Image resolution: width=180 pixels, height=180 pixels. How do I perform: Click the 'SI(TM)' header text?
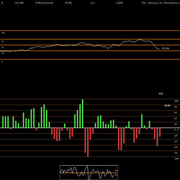(69, 3)
